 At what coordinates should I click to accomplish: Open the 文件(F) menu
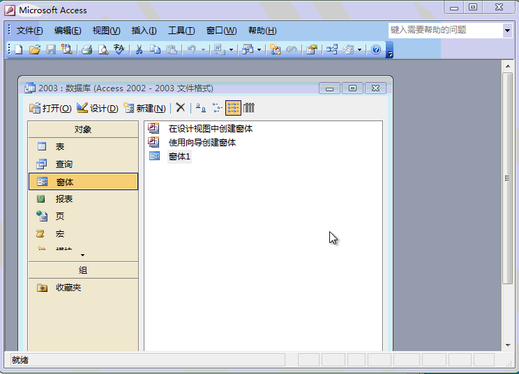pyautogui.click(x=30, y=31)
